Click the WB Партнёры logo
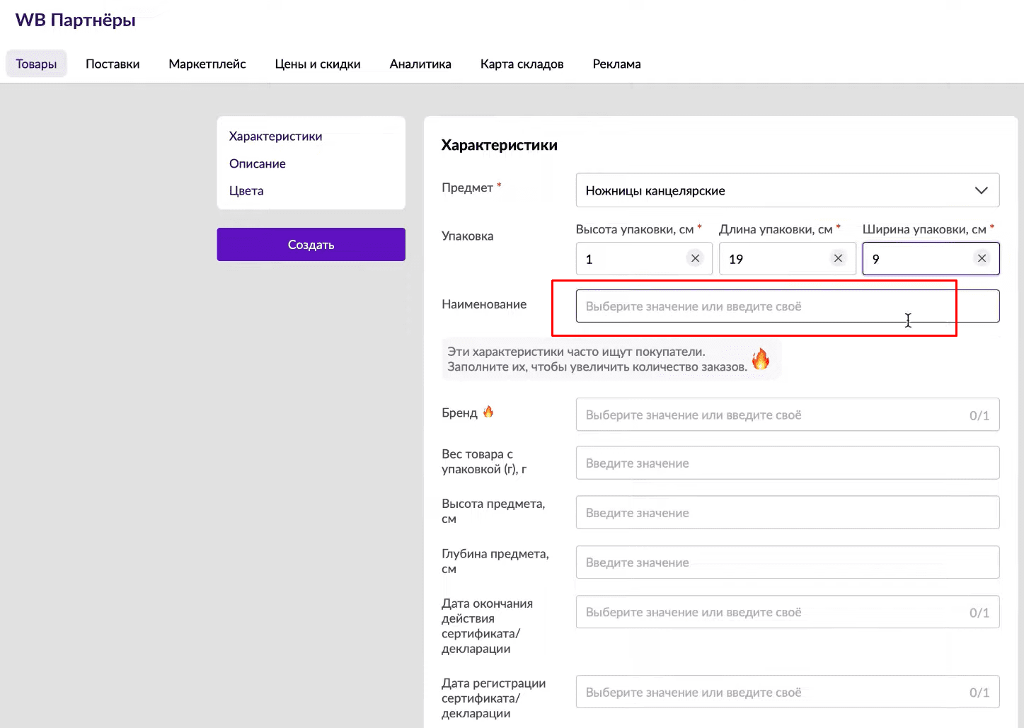This screenshot has width=1024, height=728. coord(76,20)
